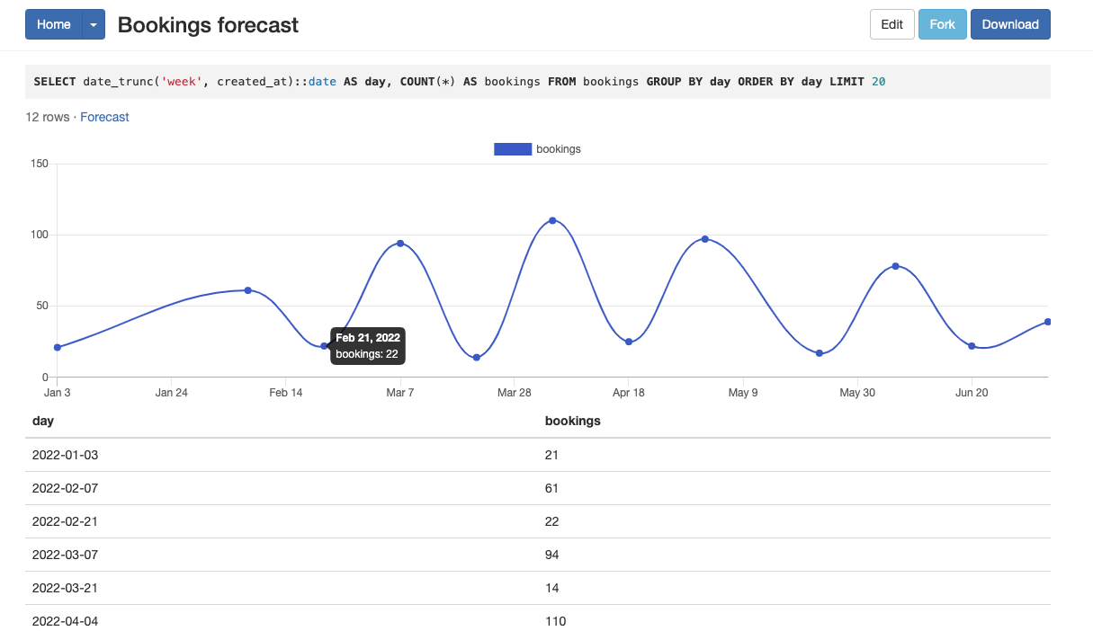Open the Forecast link
Screen dimensions: 1093x631
tap(104, 117)
